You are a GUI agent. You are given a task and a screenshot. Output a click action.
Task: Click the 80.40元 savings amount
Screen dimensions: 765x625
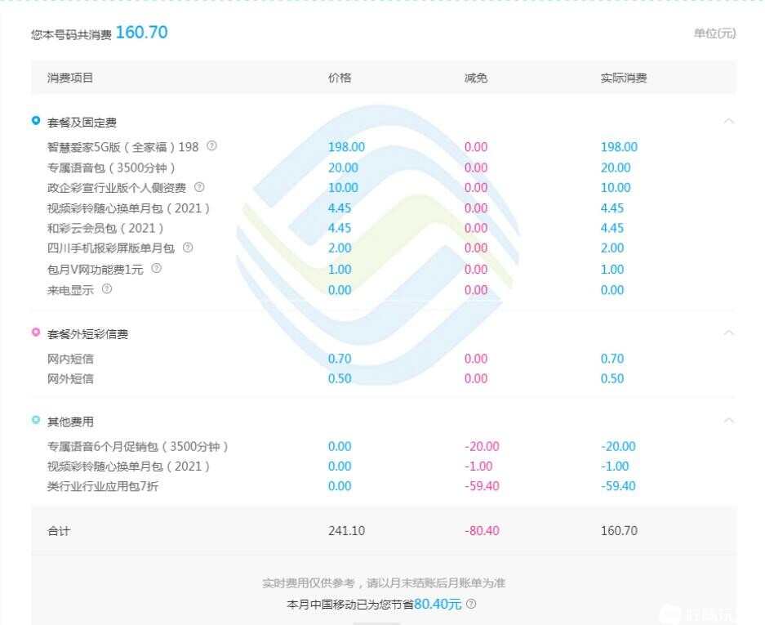pyautogui.click(x=438, y=605)
